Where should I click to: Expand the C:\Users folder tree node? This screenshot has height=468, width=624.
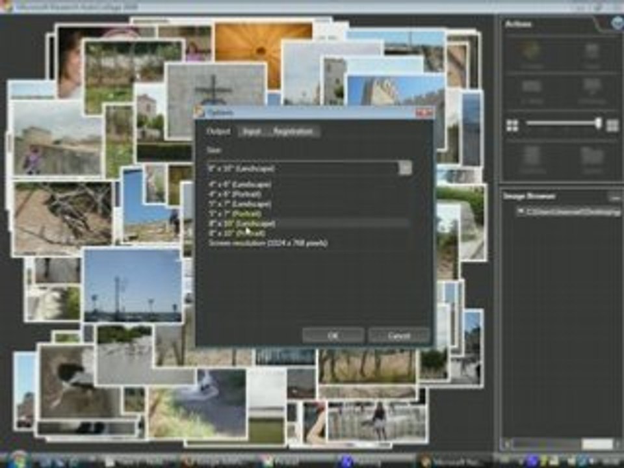[520, 212]
